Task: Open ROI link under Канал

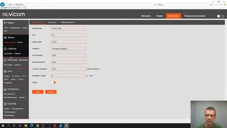Action: 6,31
